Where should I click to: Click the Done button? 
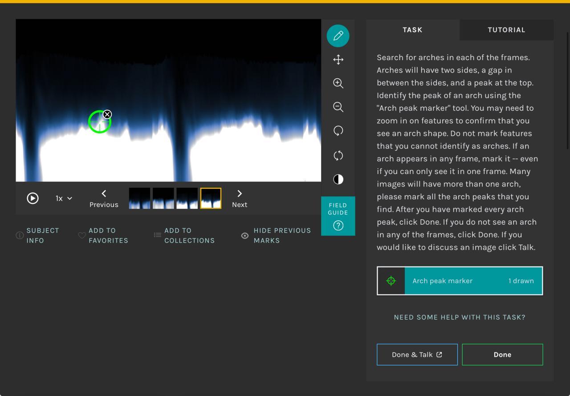(502, 355)
